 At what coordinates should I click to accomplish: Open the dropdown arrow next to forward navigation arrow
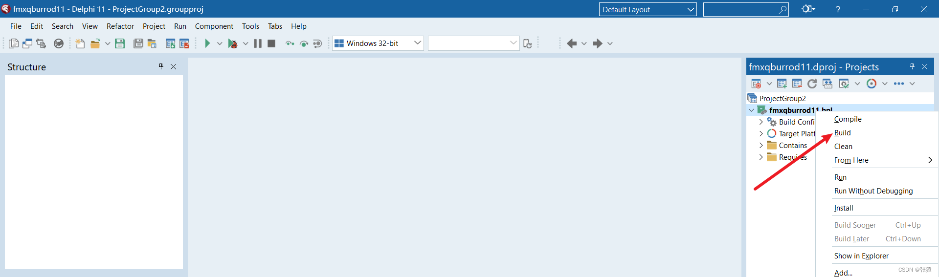coord(610,43)
